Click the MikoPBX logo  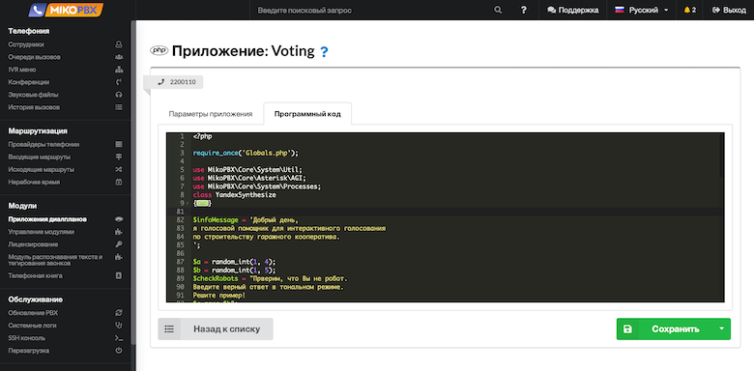[66, 10]
